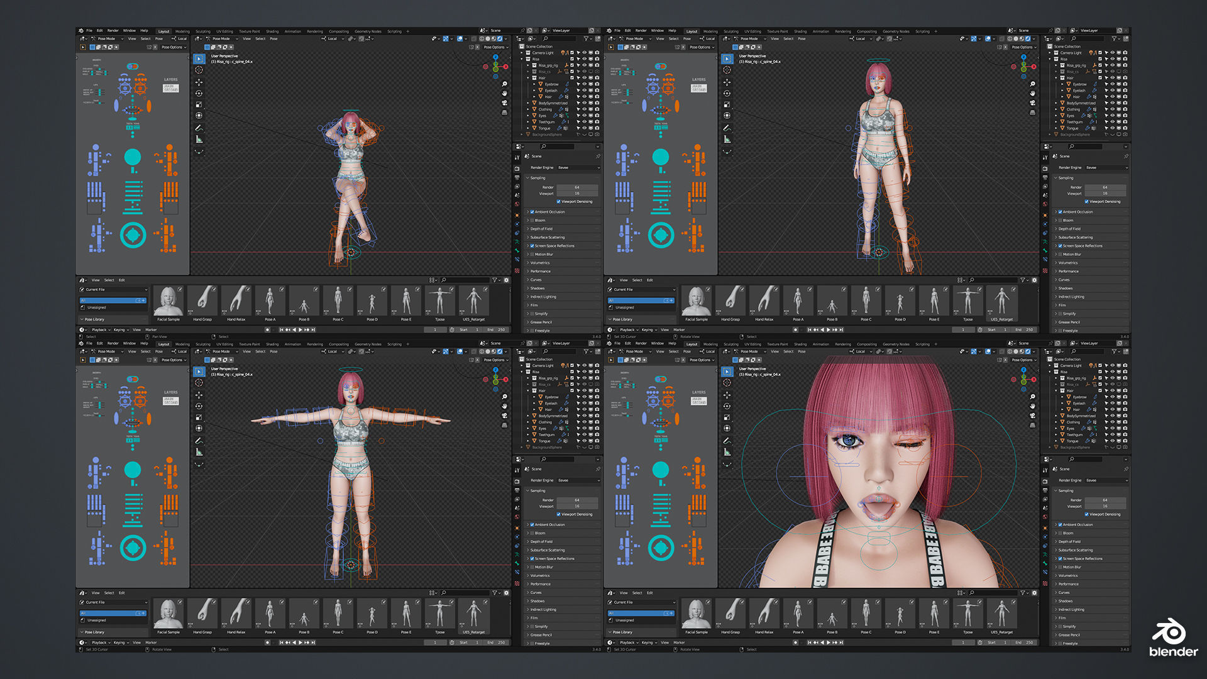Expand the Shadows panel in top-right window

pyautogui.click(x=1066, y=289)
